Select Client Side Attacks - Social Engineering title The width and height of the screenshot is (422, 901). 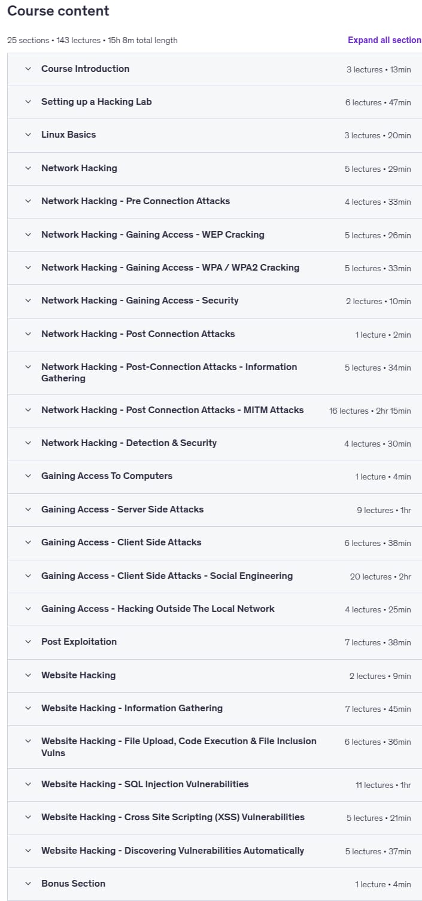[x=167, y=576]
